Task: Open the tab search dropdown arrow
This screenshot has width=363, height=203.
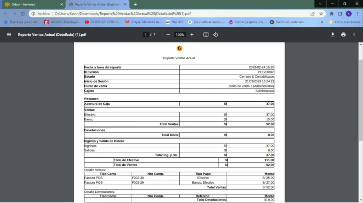Action: (x=320, y=4)
